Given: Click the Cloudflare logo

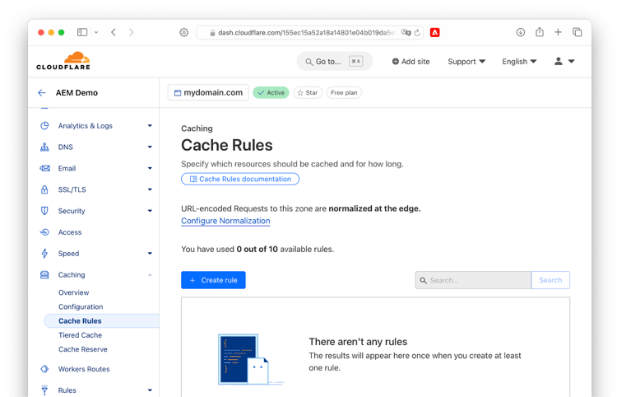Looking at the screenshot, I should pos(63,61).
